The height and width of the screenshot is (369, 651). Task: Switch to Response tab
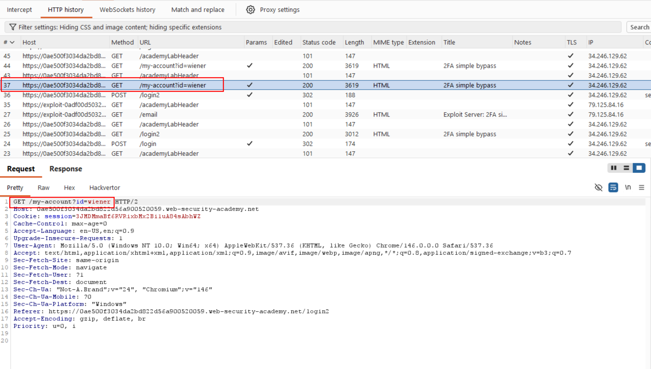click(x=66, y=169)
